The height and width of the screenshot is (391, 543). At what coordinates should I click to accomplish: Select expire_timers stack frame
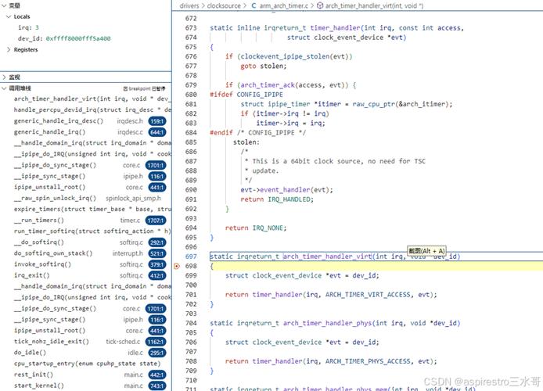pos(92,210)
